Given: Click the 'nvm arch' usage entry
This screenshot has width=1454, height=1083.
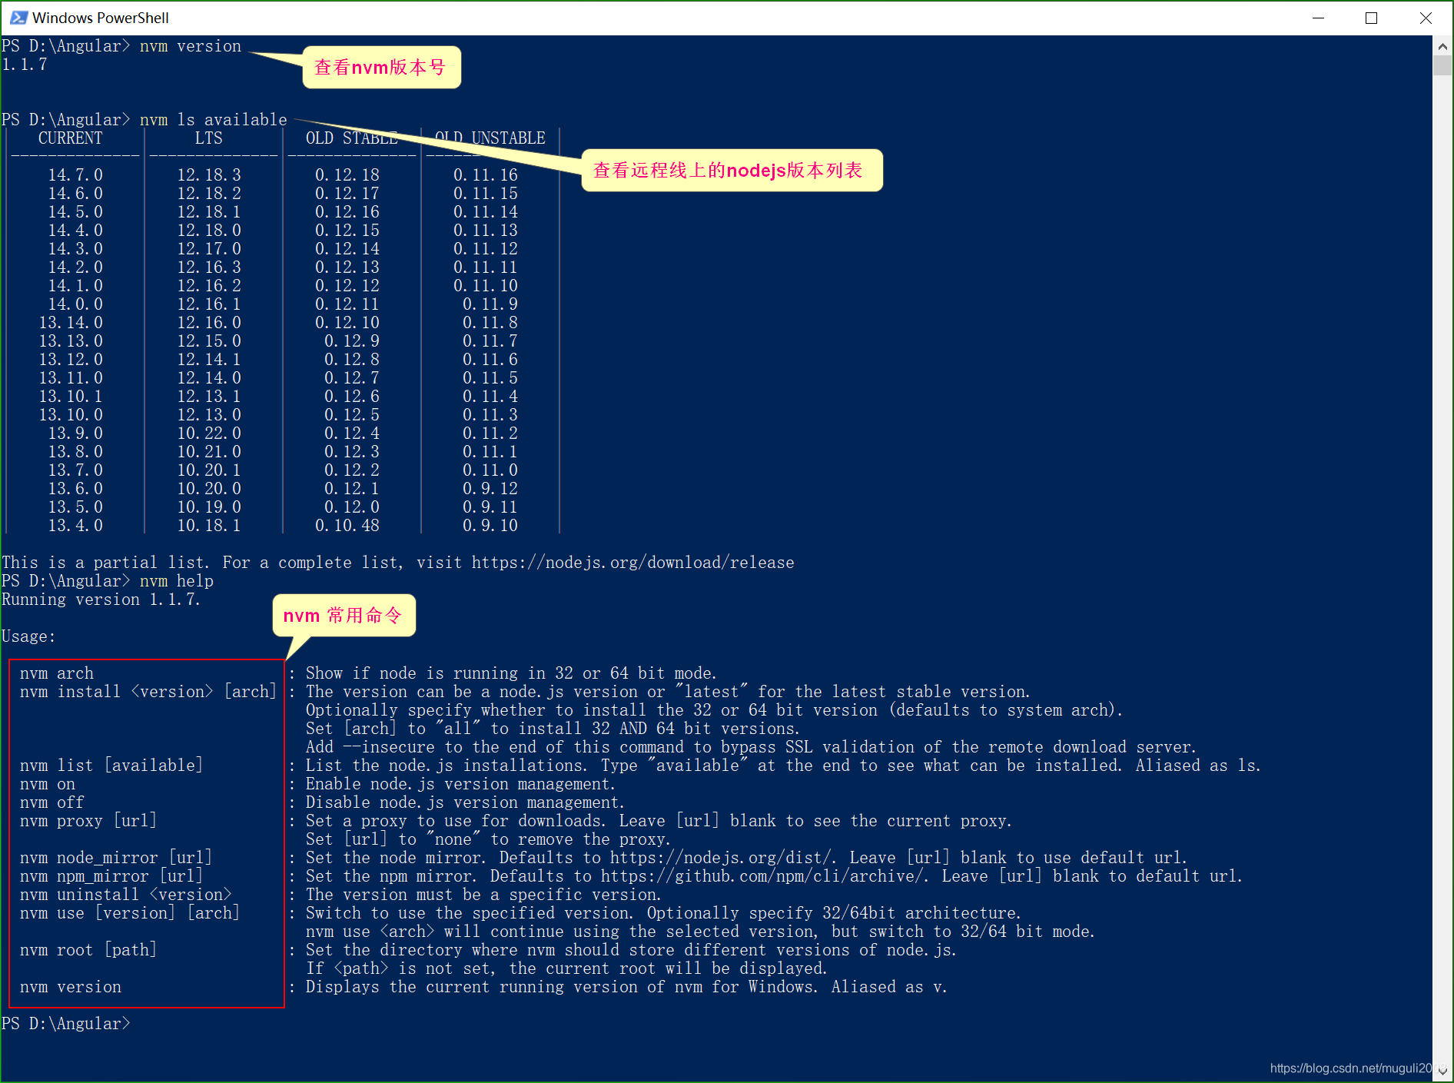Looking at the screenshot, I should pyautogui.click(x=57, y=673).
